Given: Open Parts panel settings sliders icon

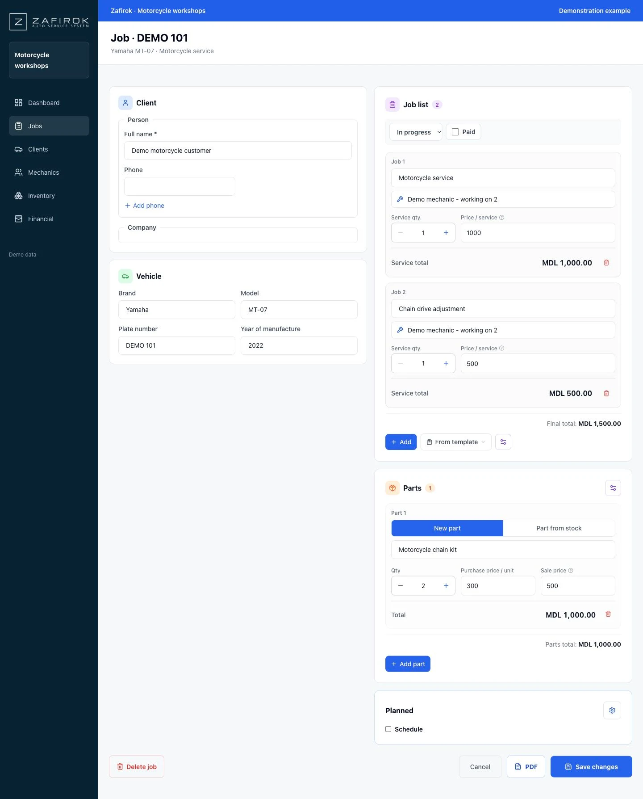Looking at the screenshot, I should [613, 488].
